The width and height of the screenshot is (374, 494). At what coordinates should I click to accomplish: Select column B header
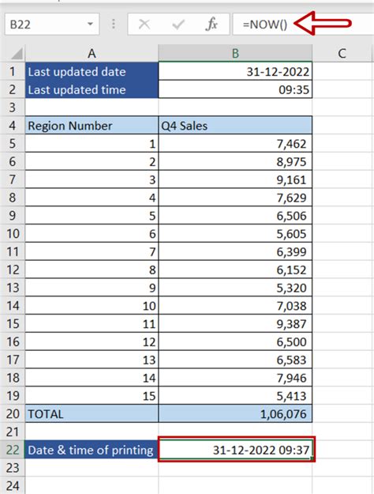(x=235, y=54)
